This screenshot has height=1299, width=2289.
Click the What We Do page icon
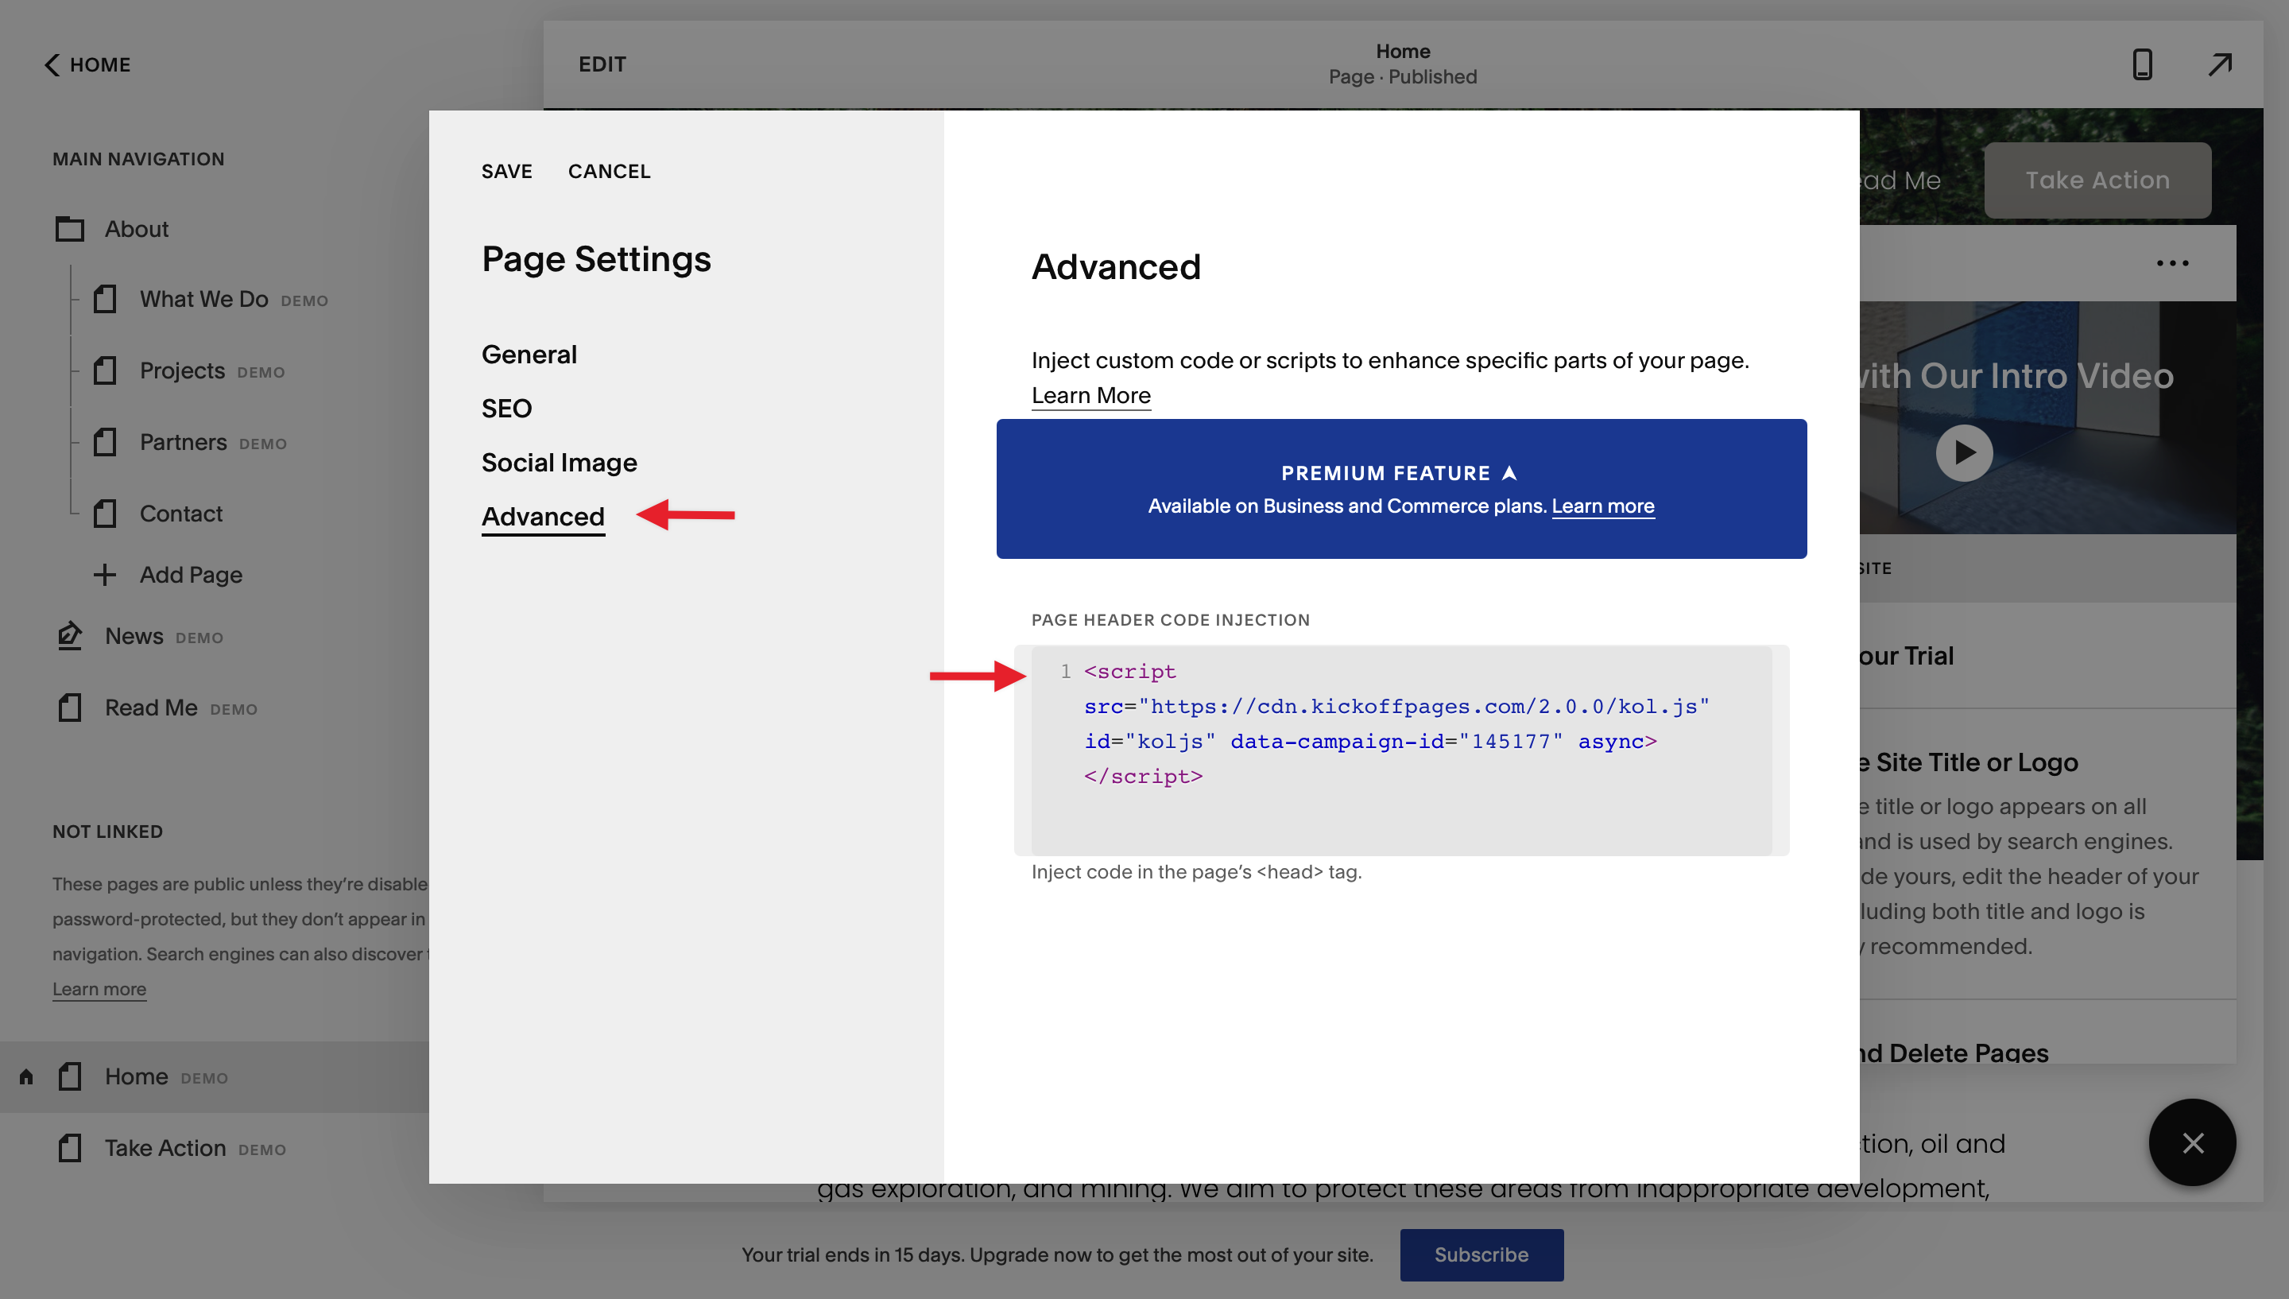[x=105, y=299]
